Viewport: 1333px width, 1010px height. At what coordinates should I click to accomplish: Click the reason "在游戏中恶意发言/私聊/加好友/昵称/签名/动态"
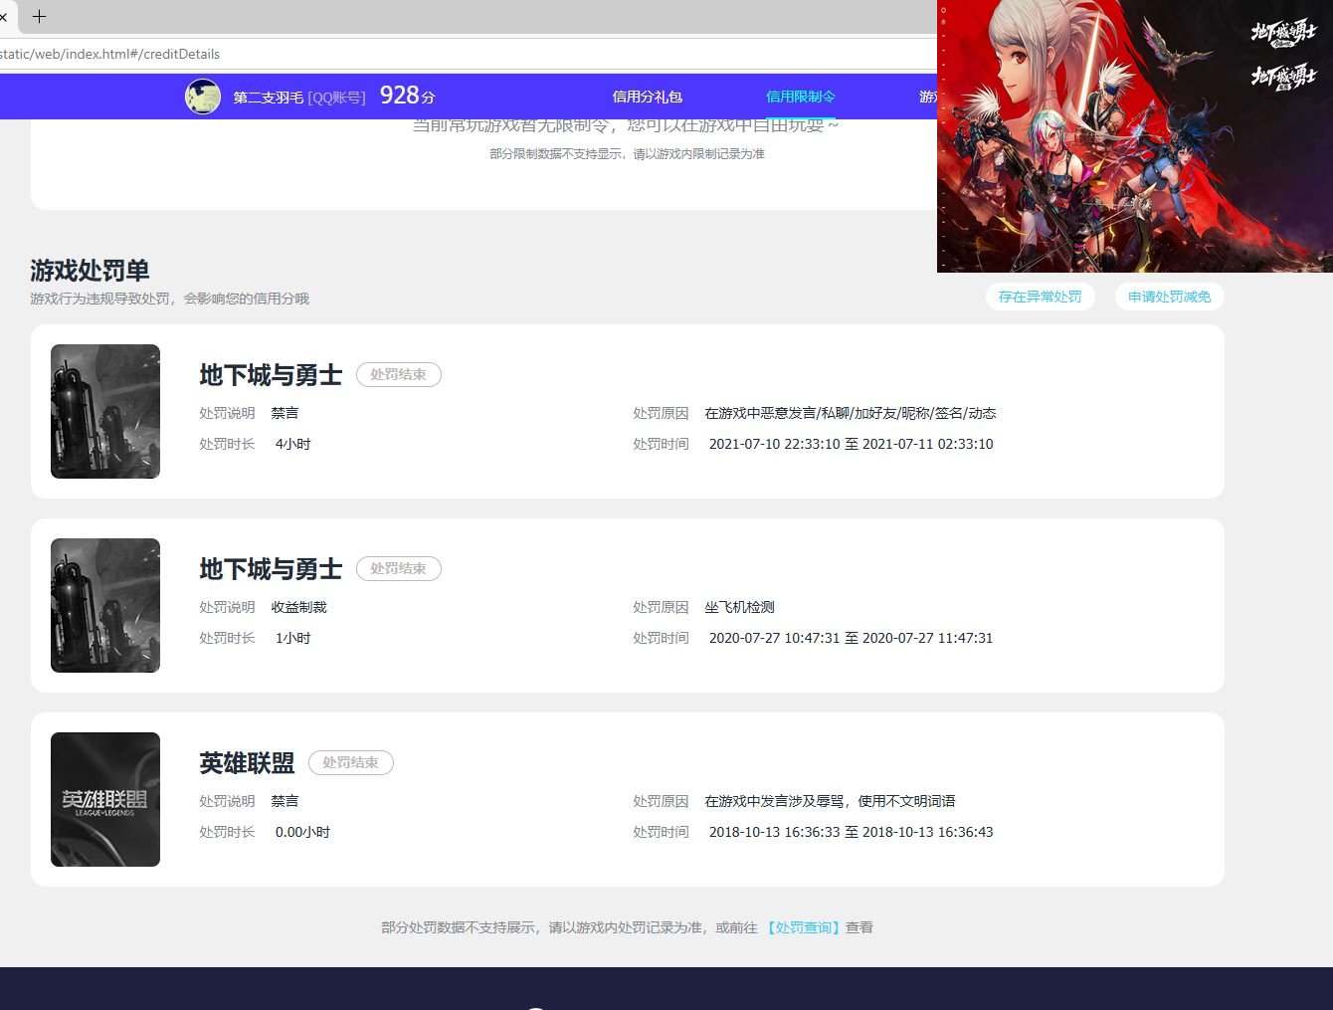[x=851, y=413]
